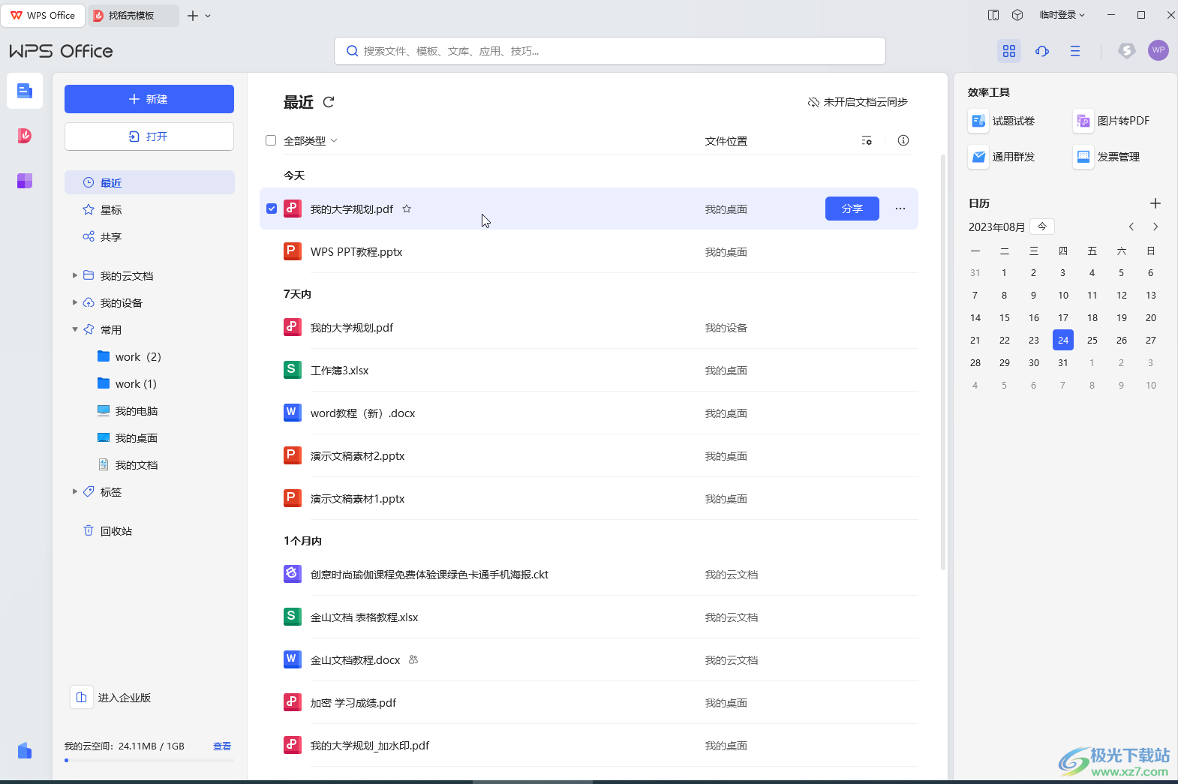Open 金山文档教程.docx

coord(589,659)
